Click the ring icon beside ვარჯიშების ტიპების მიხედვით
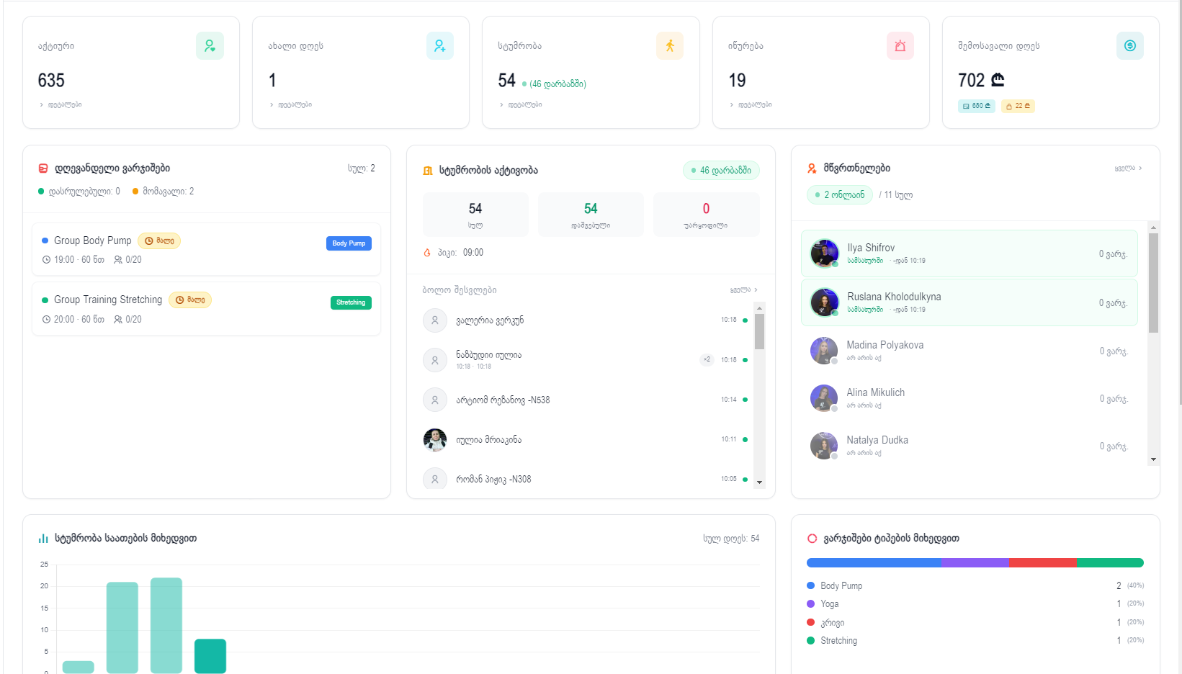The width and height of the screenshot is (1182, 674). (812, 539)
